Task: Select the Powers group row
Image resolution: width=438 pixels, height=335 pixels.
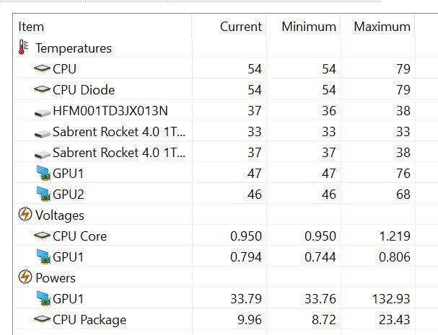Action: pos(56,278)
